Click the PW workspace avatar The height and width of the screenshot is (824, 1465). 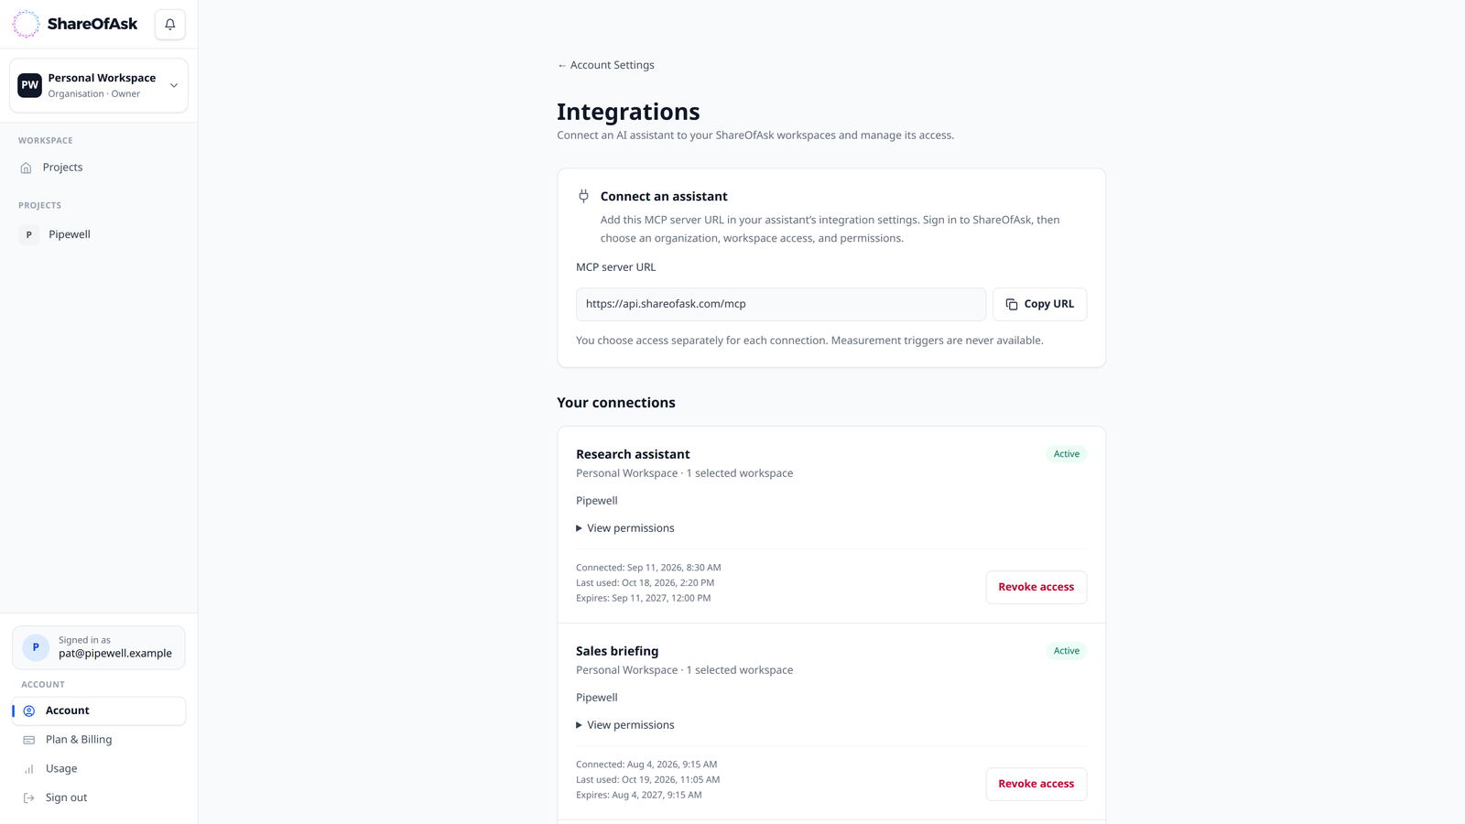click(x=30, y=85)
